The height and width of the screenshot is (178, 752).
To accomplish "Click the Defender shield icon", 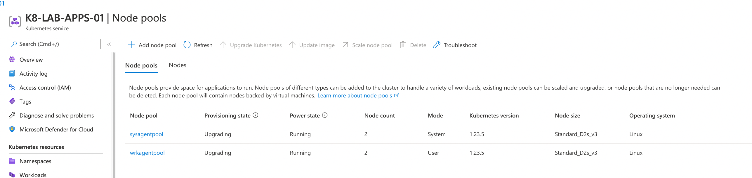I will [12, 129].
